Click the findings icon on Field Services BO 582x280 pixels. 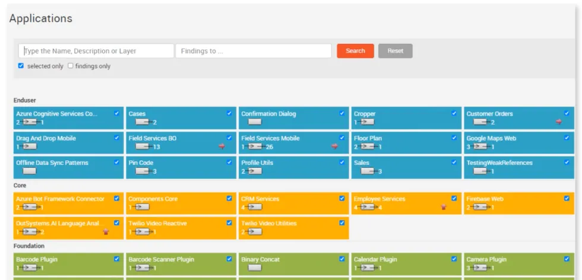[222, 146]
